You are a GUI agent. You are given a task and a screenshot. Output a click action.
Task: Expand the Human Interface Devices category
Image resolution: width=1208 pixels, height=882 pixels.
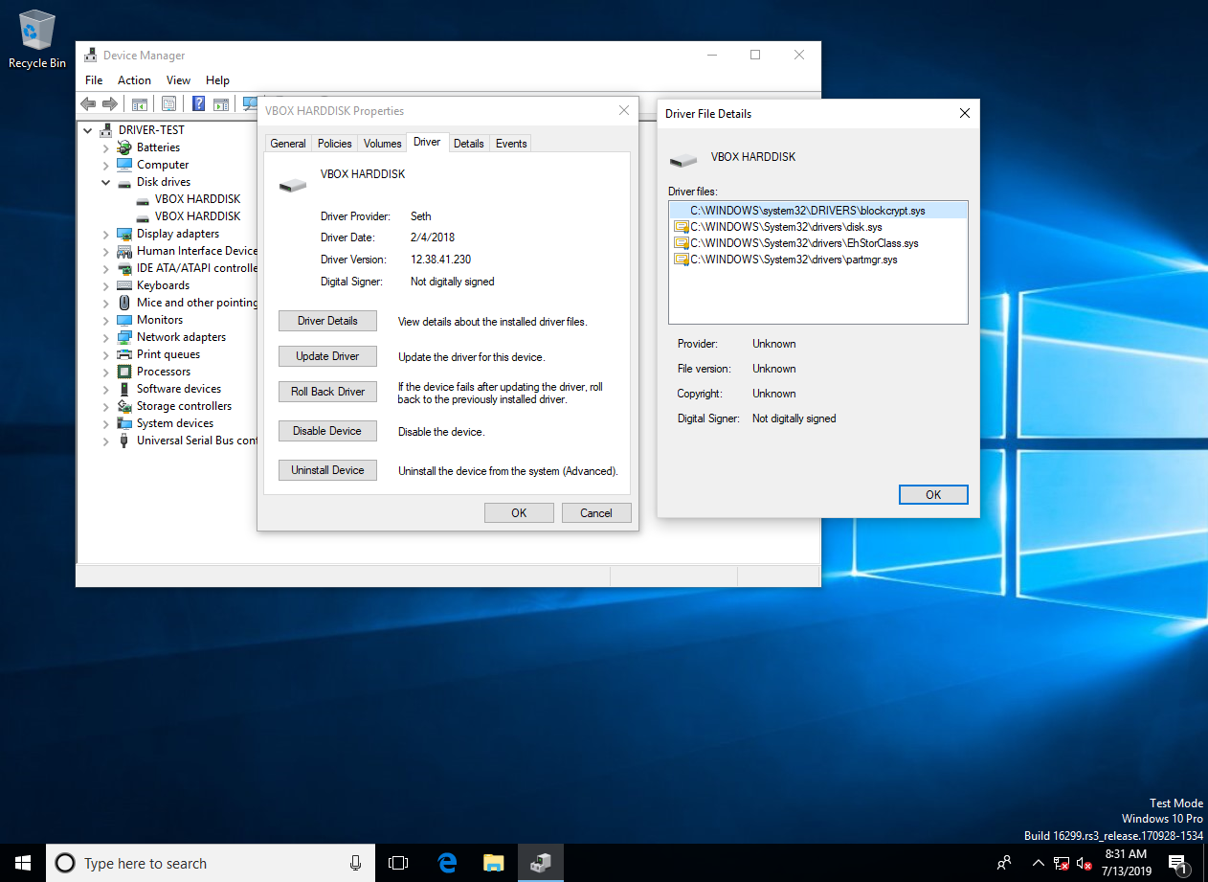click(106, 251)
